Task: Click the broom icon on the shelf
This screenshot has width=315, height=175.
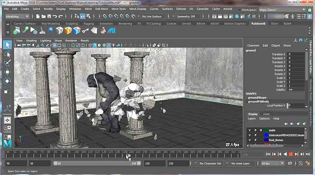Action: tap(42, 31)
